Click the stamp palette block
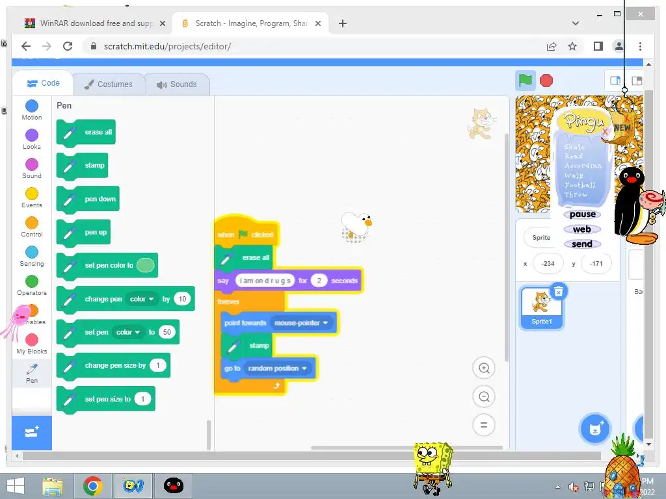Image resolution: width=666 pixels, height=499 pixels. tap(83, 166)
